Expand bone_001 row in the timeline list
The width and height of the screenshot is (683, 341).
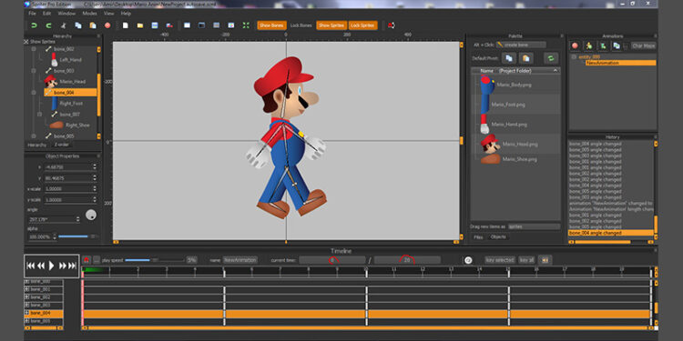pyautogui.click(x=26, y=289)
